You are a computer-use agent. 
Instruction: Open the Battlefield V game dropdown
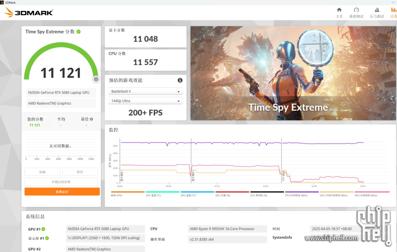pyautogui.click(x=145, y=91)
